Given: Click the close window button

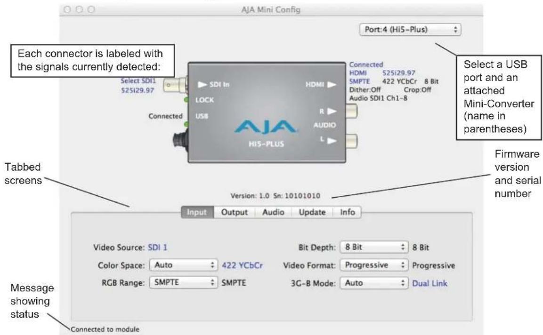Looking at the screenshot, I should click(67, 10).
